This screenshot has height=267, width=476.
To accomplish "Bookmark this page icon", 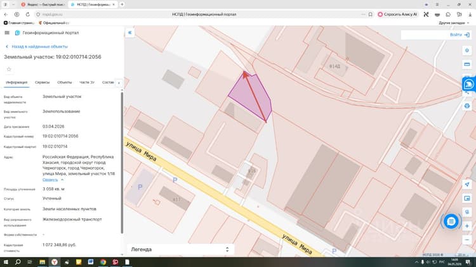I will pyautogui.click(x=371, y=14).
